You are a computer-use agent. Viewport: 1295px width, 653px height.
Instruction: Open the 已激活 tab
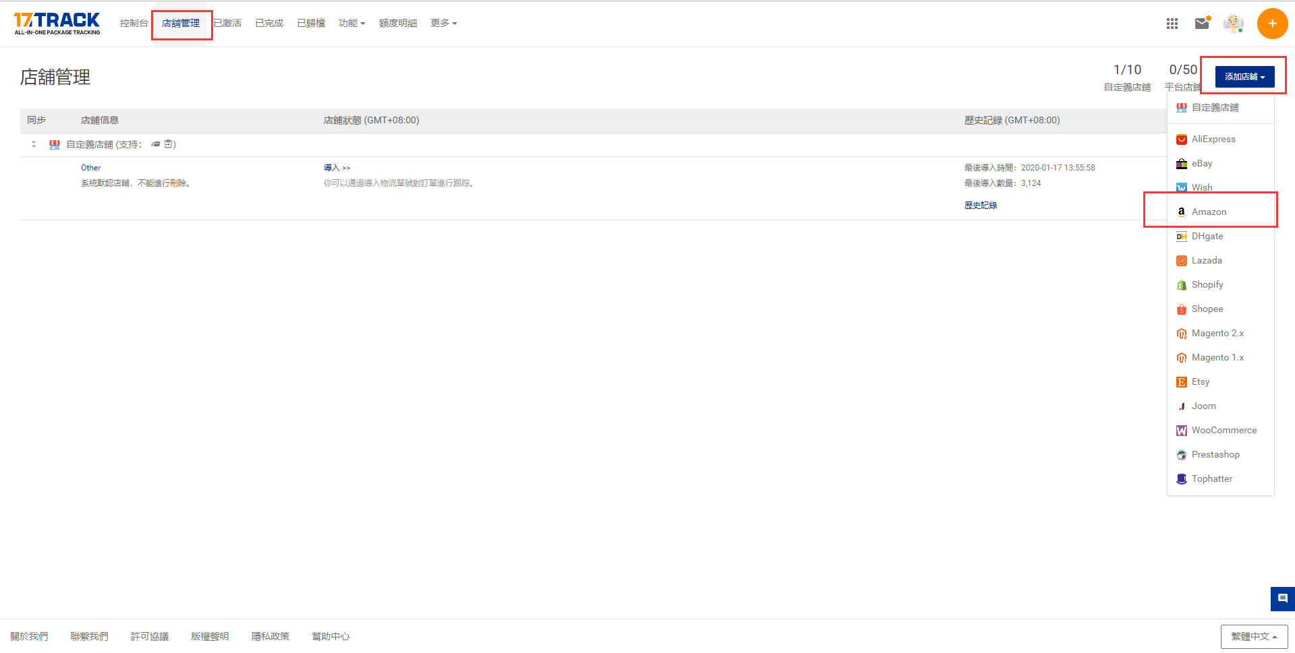[x=227, y=23]
